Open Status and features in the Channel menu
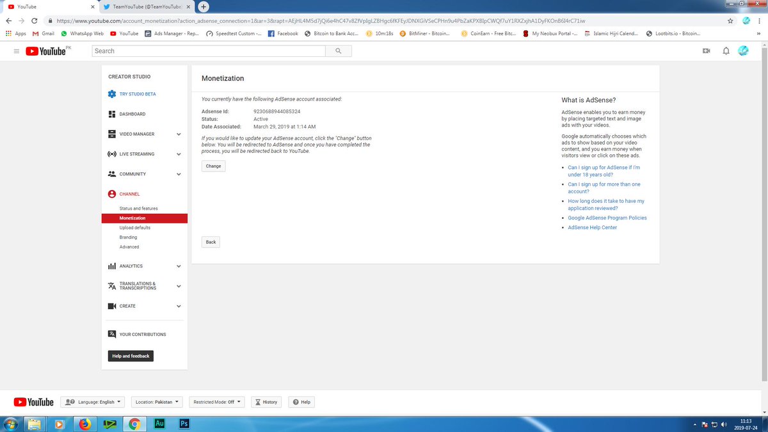 138,209
